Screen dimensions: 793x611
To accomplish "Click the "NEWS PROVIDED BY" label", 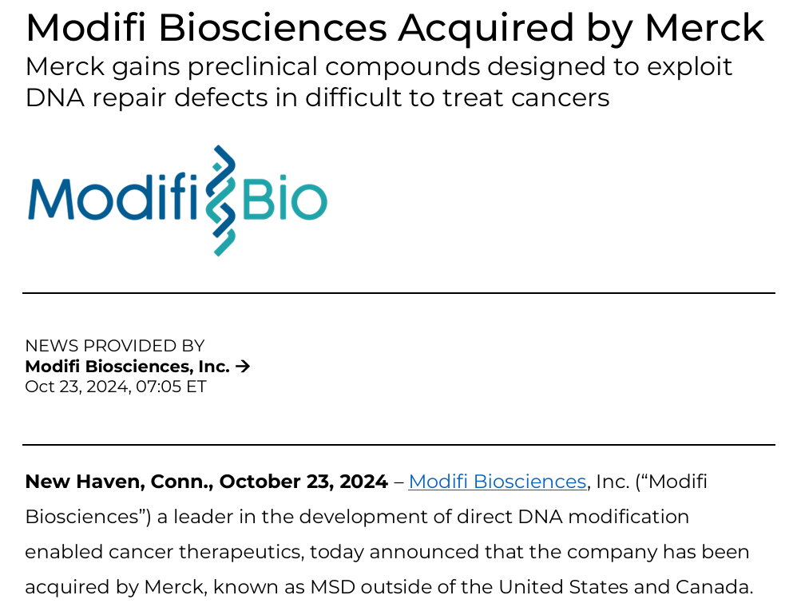I will [115, 346].
